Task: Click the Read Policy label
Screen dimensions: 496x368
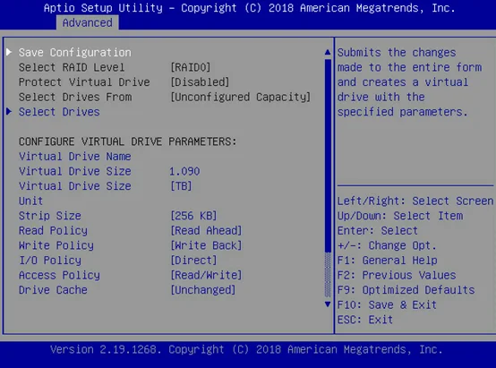Action: [x=53, y=231]
